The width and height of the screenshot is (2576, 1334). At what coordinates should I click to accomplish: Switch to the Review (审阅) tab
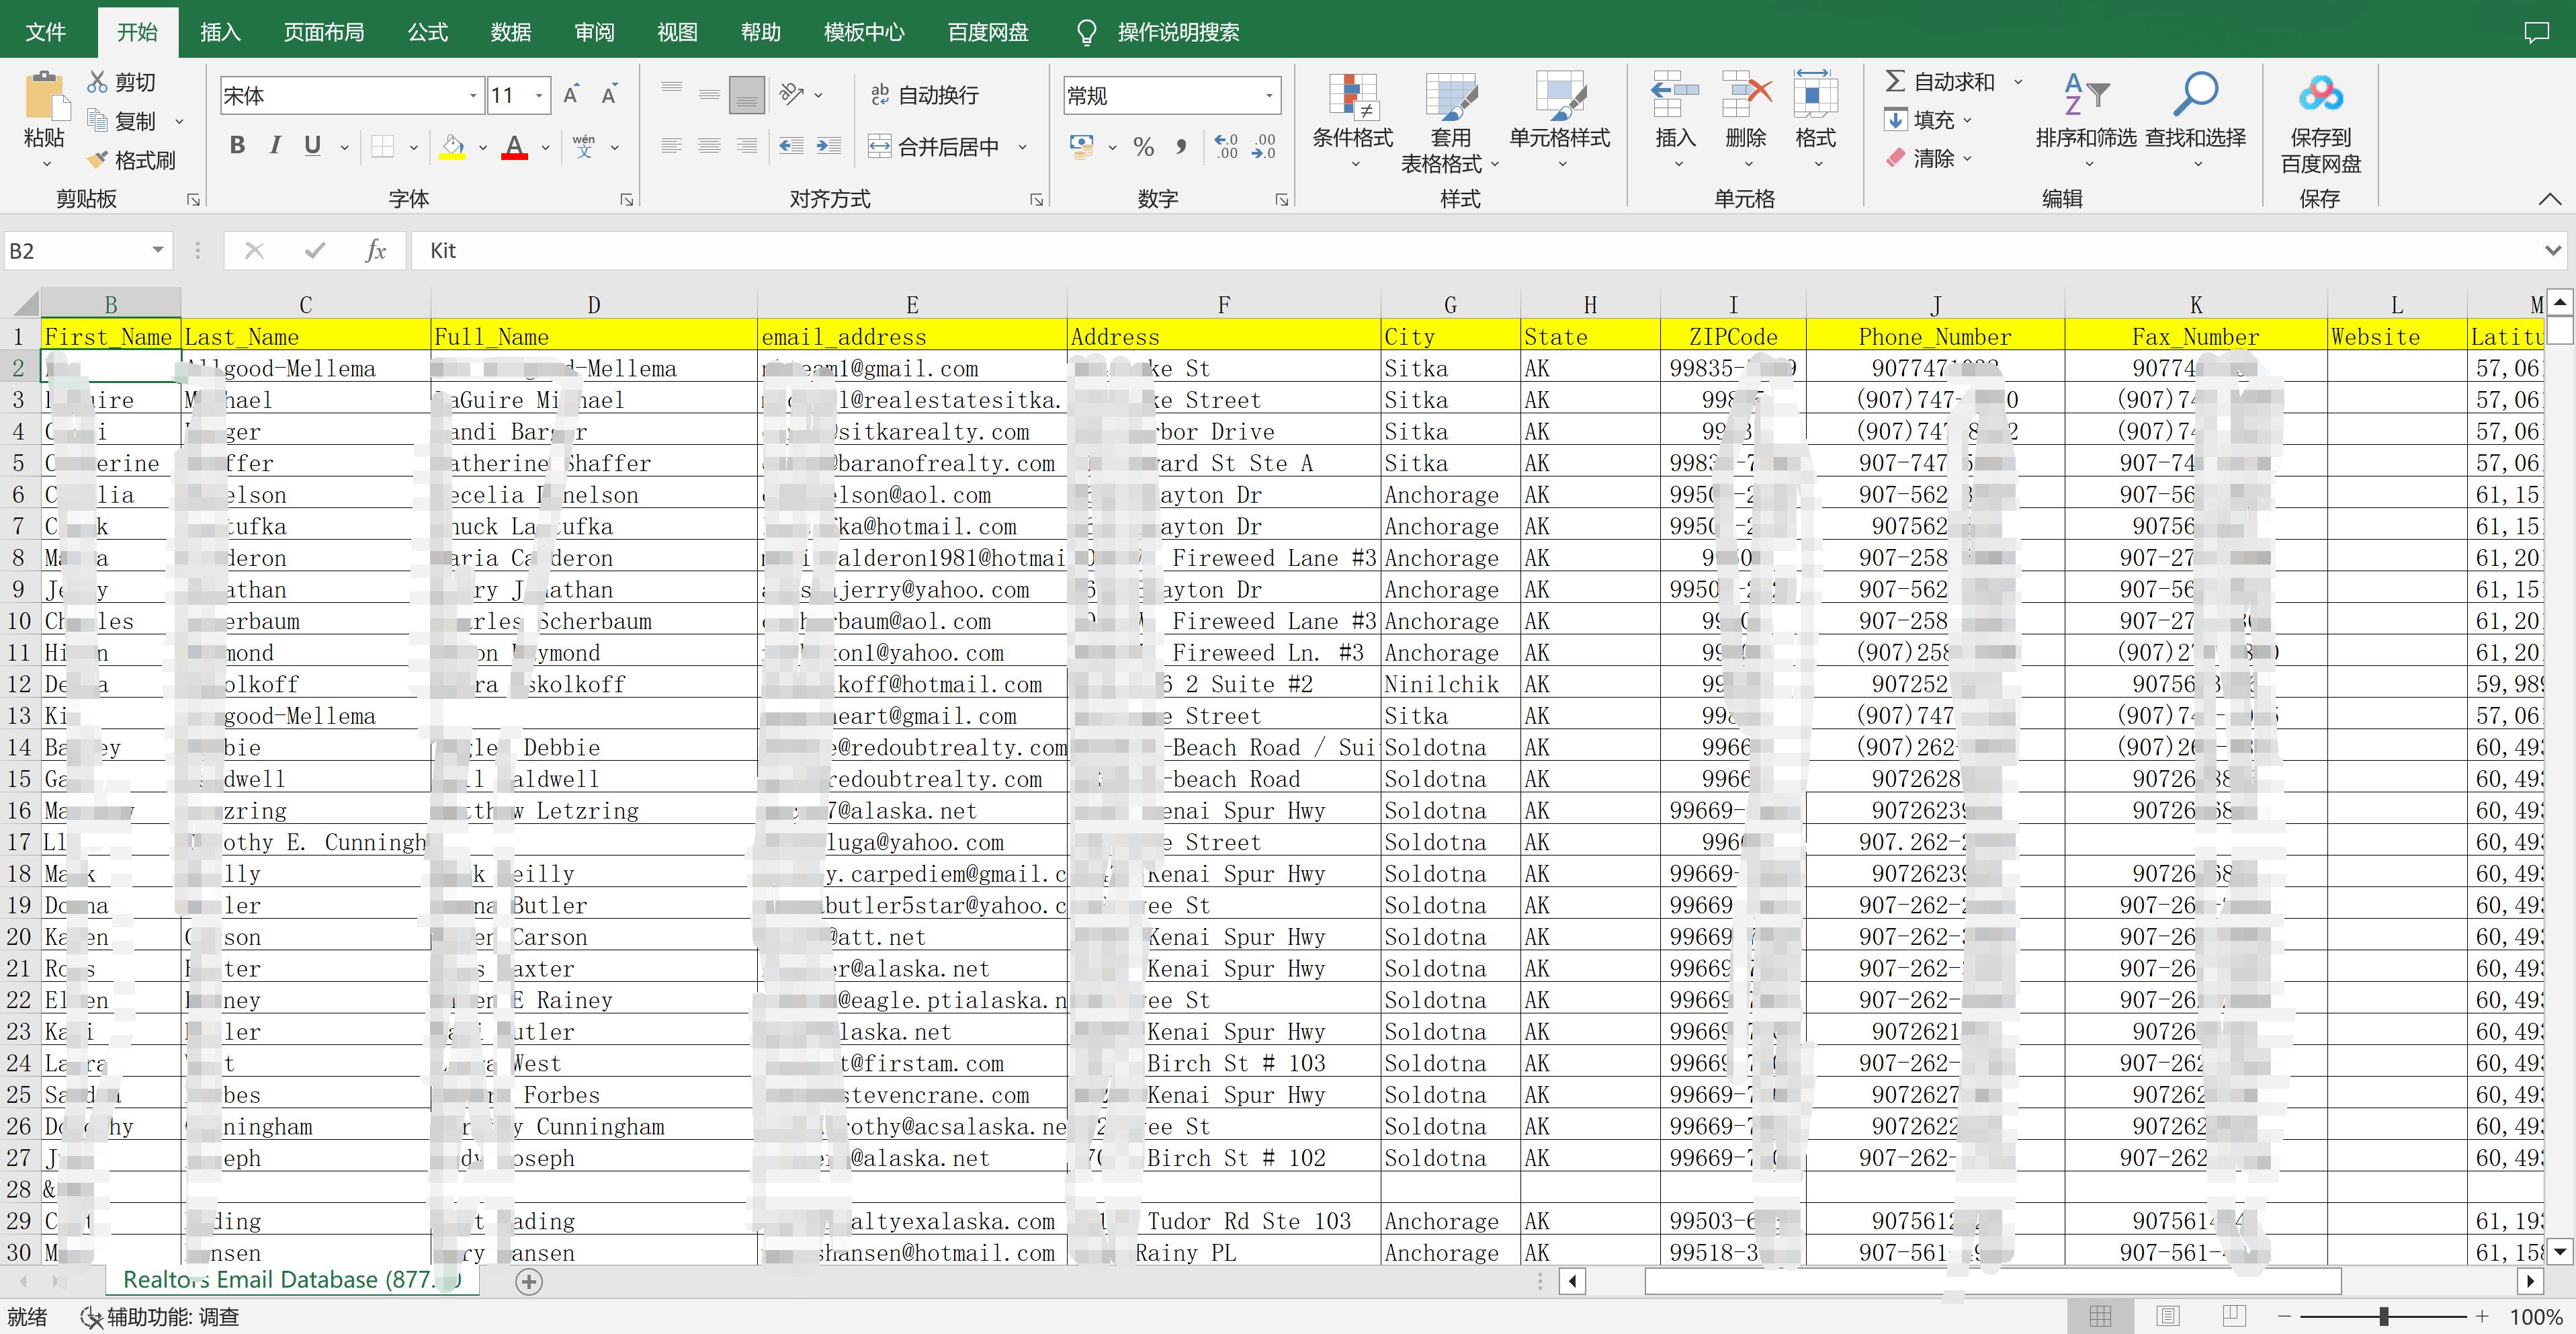[594, 32]
